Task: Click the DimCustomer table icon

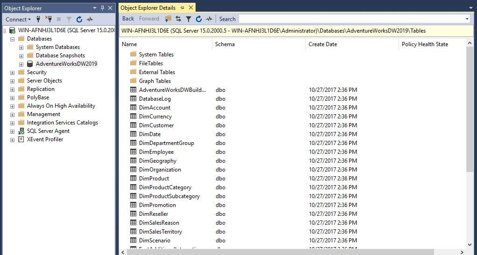Action: click(x=133, y=125)
